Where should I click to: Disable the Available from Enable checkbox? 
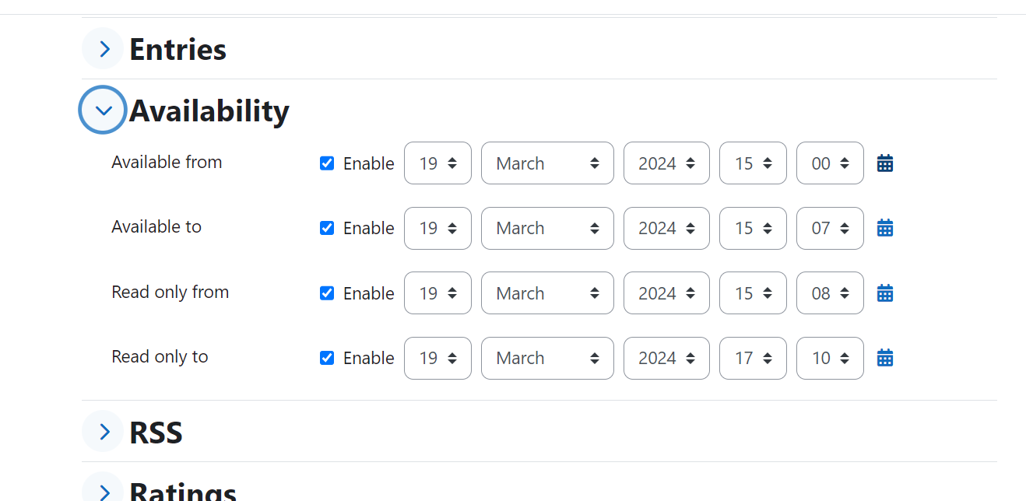tap(327, 163)
